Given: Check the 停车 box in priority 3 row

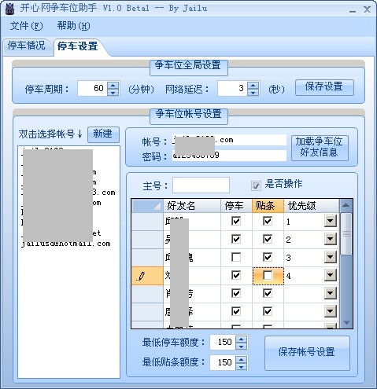Looking at the screenshot, I should pyautogui.click(x=236, y=258).
